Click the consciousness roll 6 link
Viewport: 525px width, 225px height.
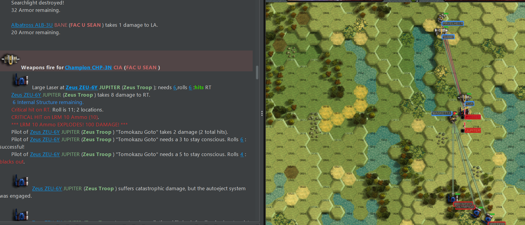[242, 139]
